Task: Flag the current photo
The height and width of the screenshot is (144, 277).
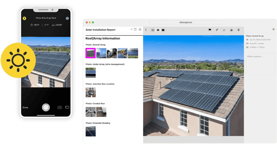Action: click(x=210, y=30)
